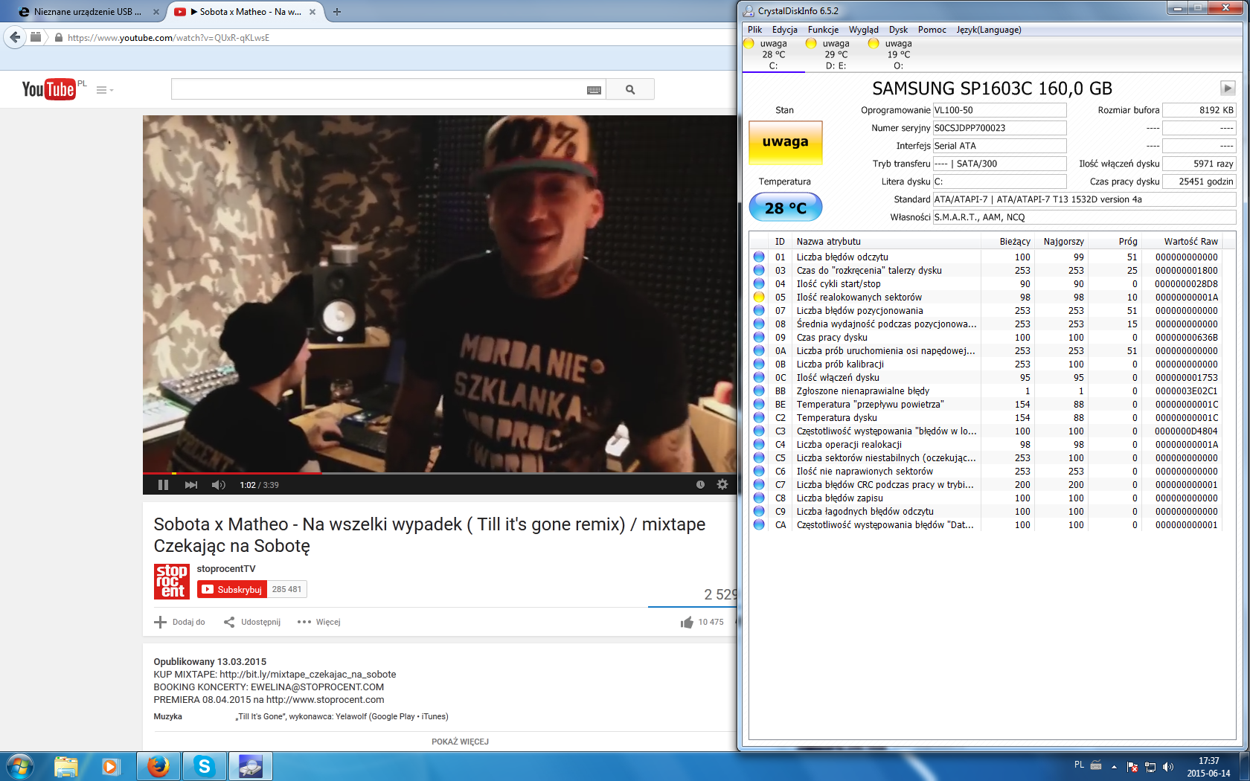
Task: Switch to CrystalDiskInfo in taskbar
Action: (250, 766)
